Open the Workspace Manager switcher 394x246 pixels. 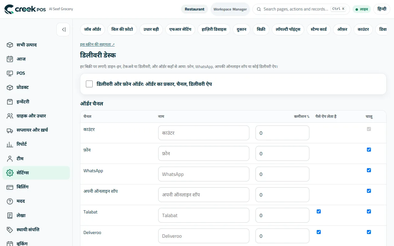230,9
